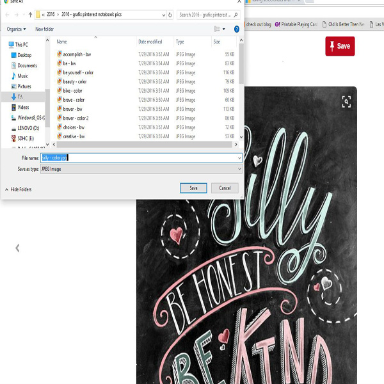Open Old Is Better Then New bookmark
The width and height of the screenshot is (384, 384).
[343, 24]
